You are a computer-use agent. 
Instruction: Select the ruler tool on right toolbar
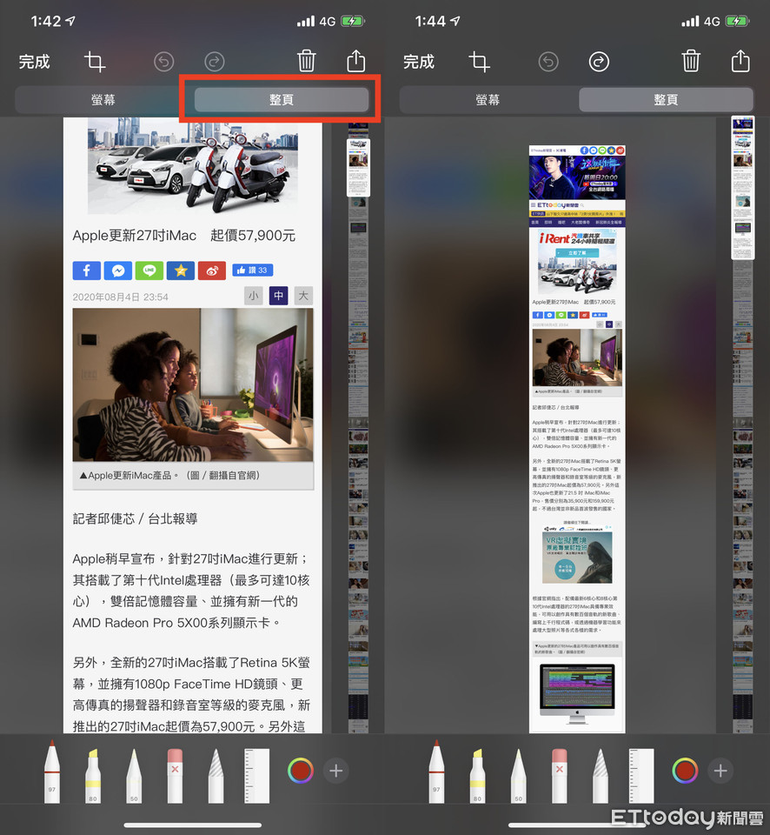[641, 772]
